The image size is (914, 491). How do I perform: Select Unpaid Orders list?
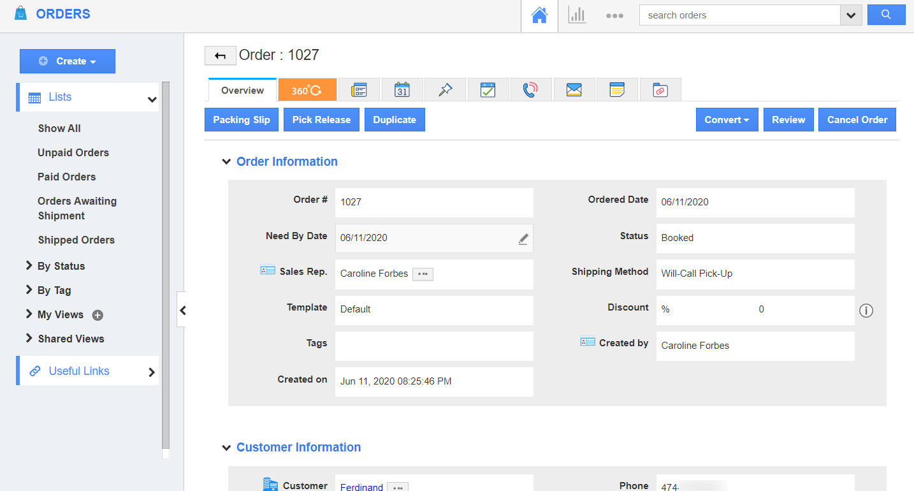[73, 152]
